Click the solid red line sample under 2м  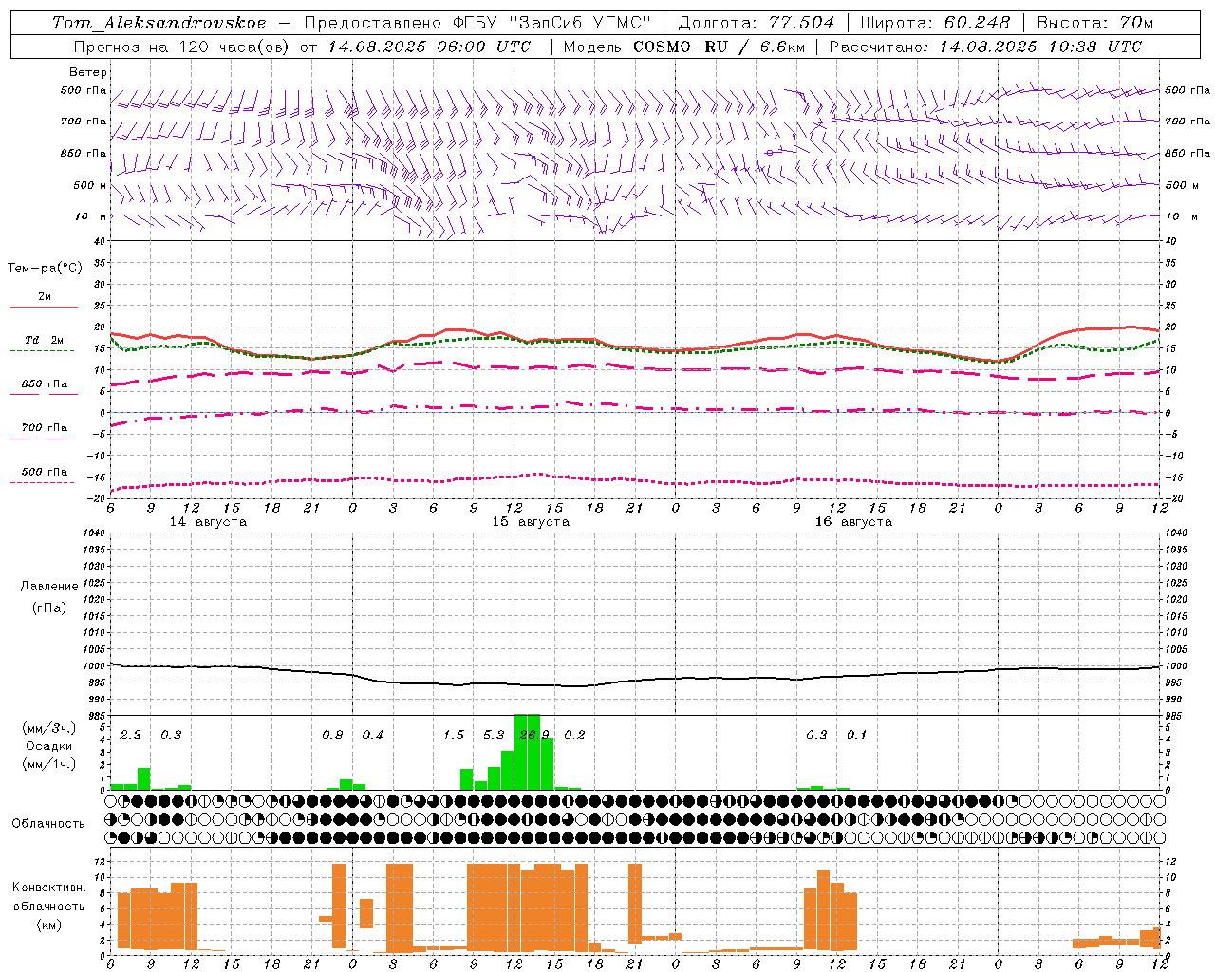(44, 307)
